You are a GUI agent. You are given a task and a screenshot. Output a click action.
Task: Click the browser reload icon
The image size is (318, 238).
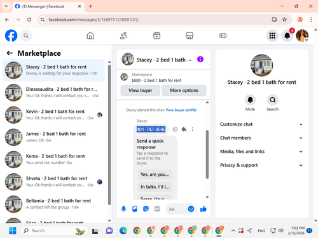[29, 20]
